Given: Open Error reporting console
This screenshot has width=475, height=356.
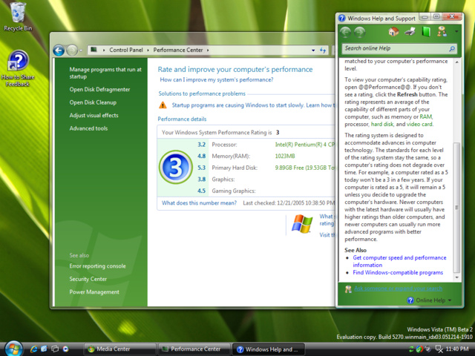Looking at the screenshot, I should click(x=97, y=266).
